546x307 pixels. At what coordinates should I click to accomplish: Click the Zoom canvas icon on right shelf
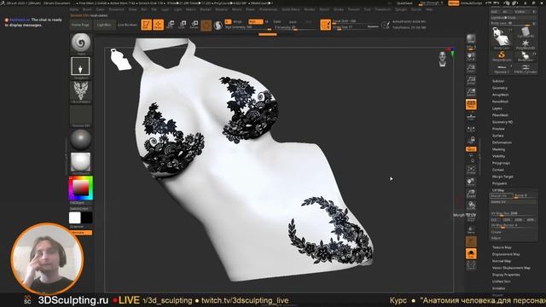(471, 68)
